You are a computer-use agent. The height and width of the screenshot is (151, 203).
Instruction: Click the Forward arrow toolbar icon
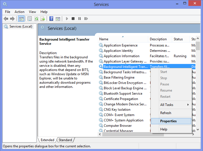(x=12, y=19)
